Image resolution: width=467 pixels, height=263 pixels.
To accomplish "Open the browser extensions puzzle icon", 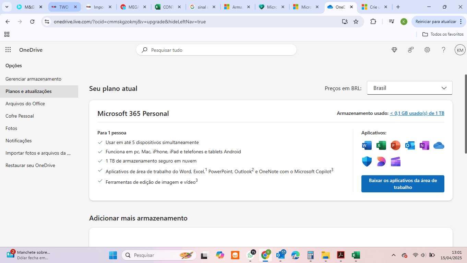I will click(x=373, y=22).
